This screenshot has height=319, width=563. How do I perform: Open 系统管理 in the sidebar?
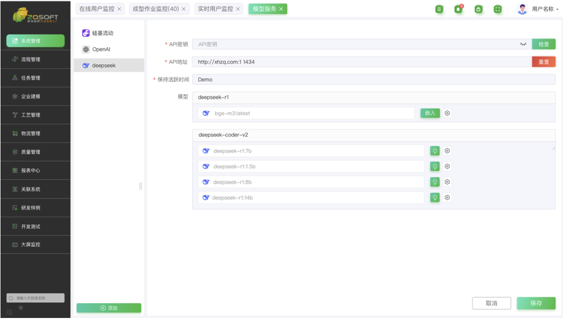(35, 41)
